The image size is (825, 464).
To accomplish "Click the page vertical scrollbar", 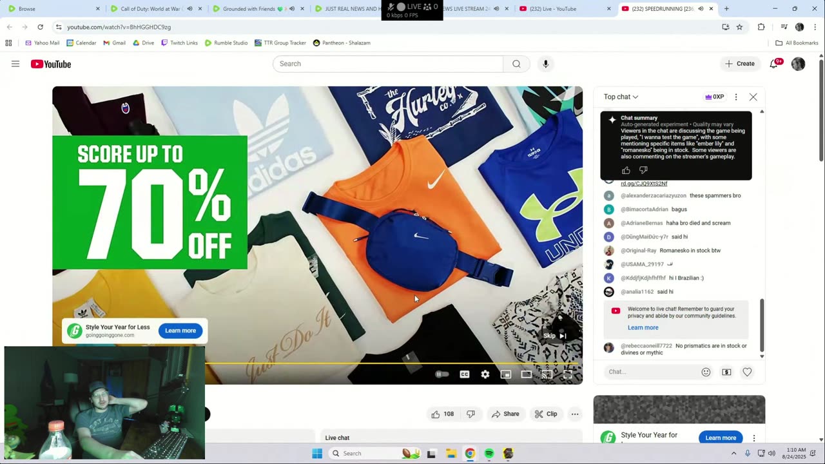I will (x=821, y=110).
